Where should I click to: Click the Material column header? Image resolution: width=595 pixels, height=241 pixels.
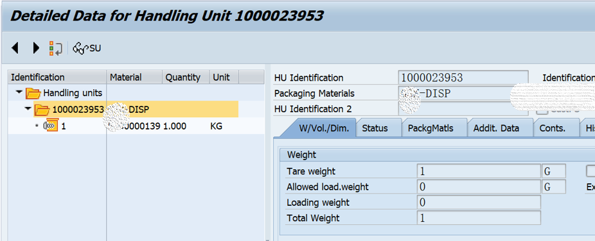135,77
